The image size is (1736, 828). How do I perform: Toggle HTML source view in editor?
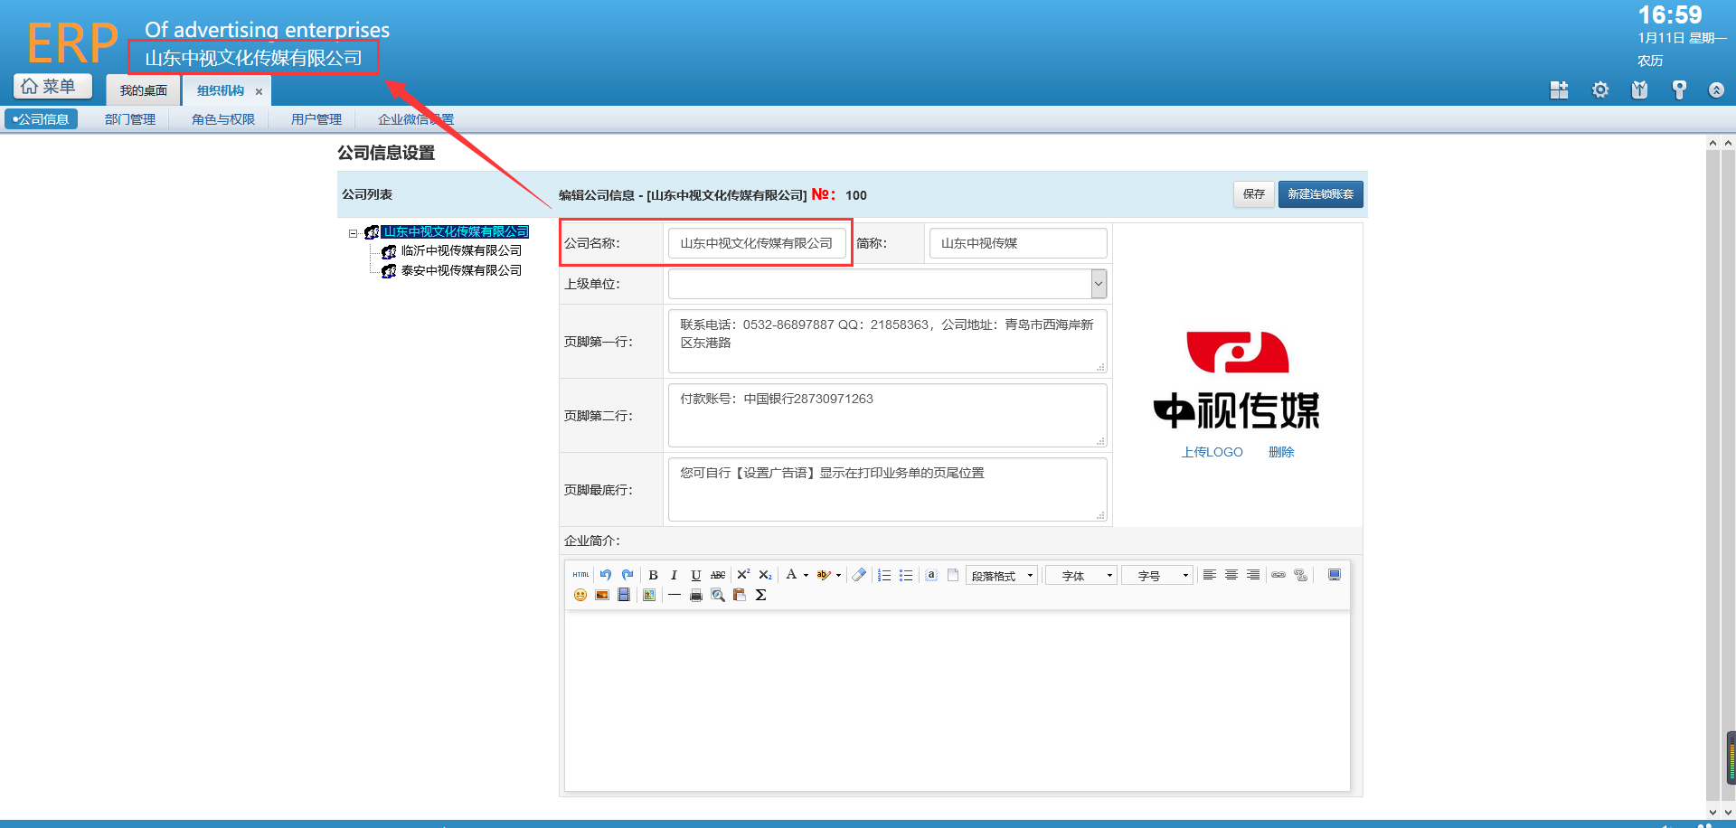coord(580,575)
